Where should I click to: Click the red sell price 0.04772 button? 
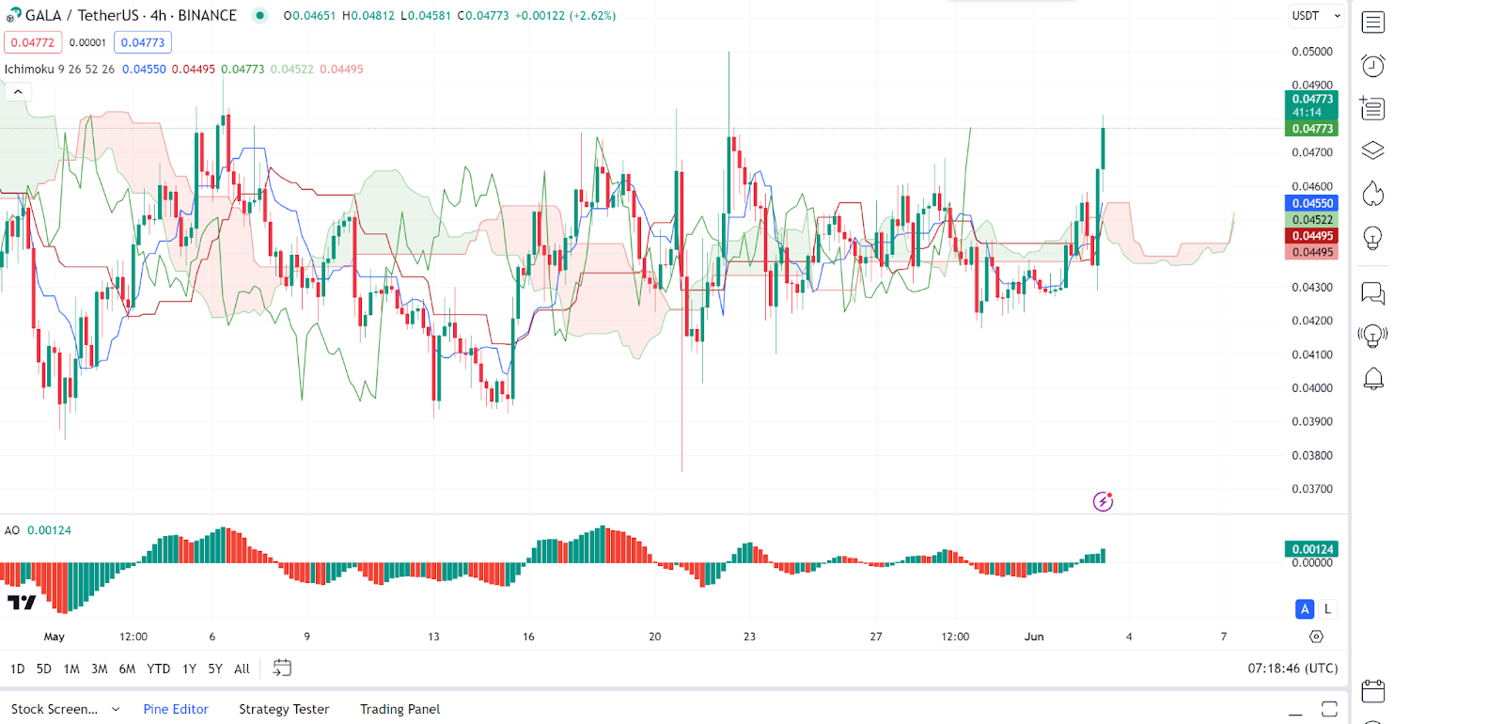(x=33, y=42)
